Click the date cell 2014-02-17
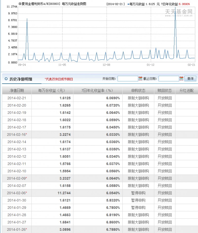The image size is (198, 233). tap(17, 127)
